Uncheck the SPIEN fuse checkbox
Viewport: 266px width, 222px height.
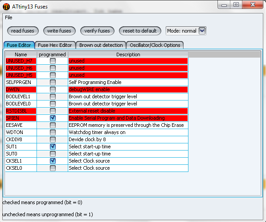coord(53,118)
